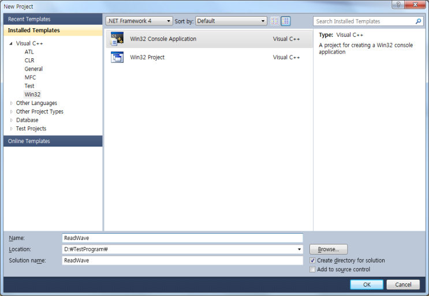429x296 pixels.
Task: Open the Sort by Default dropdown
Action: point(231,21)
